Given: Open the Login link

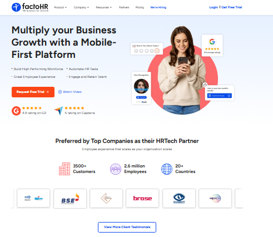Looking at the screenshot, I should [214, 7].
